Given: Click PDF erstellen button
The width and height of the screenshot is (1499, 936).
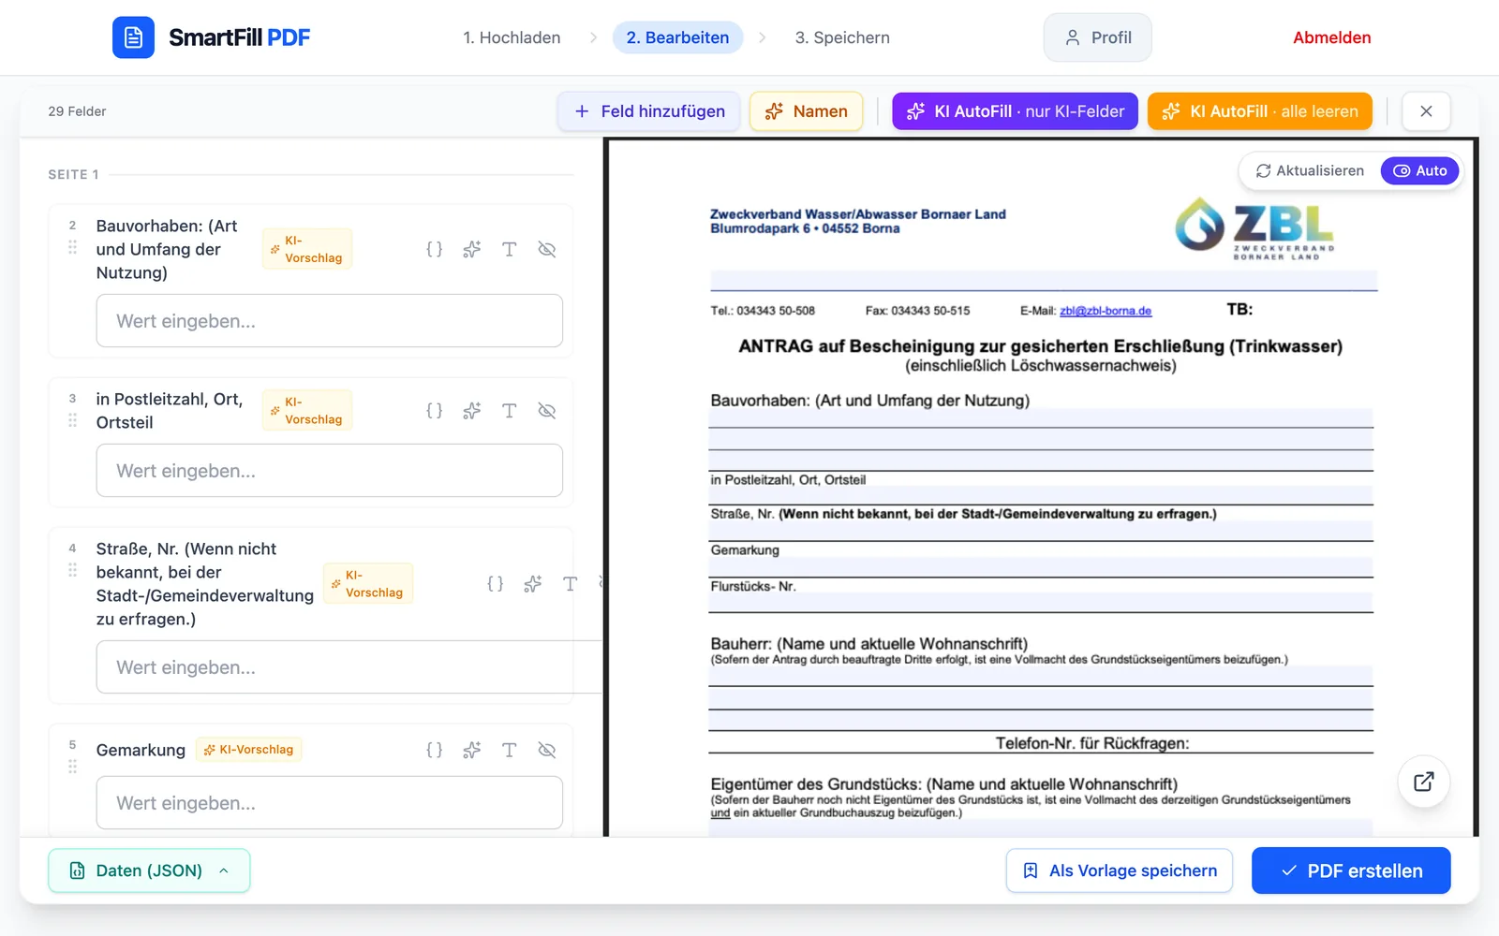Looking at the screenshot, I should [1351, 870].
